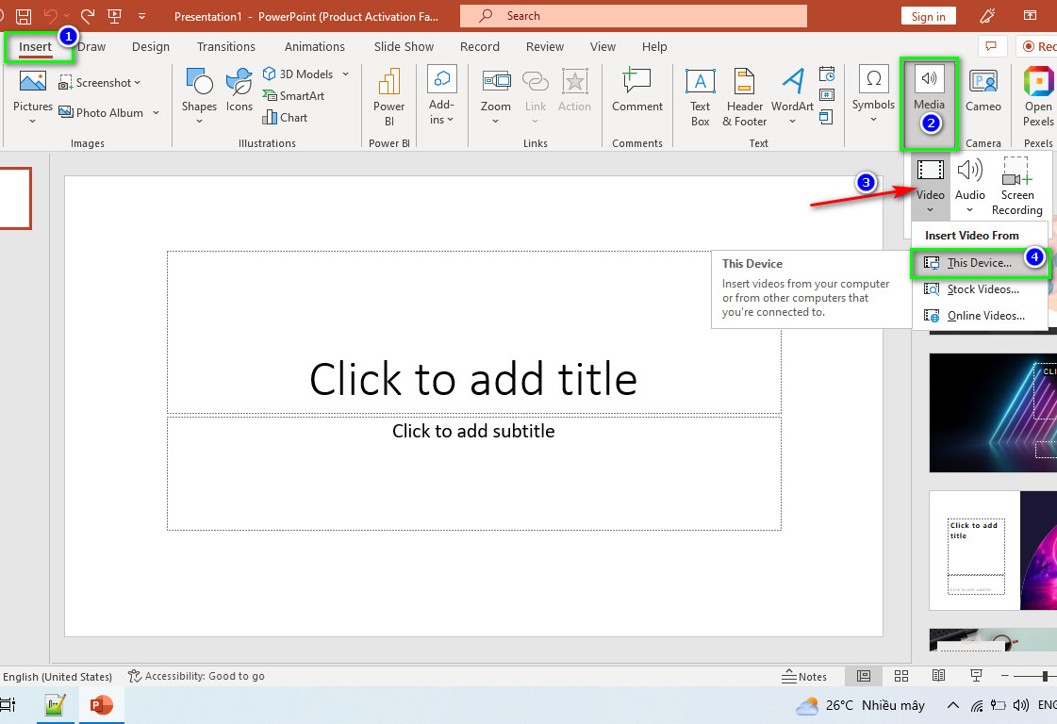
Task: Click the Comment icon in ribbon
Action: (637, 81)
